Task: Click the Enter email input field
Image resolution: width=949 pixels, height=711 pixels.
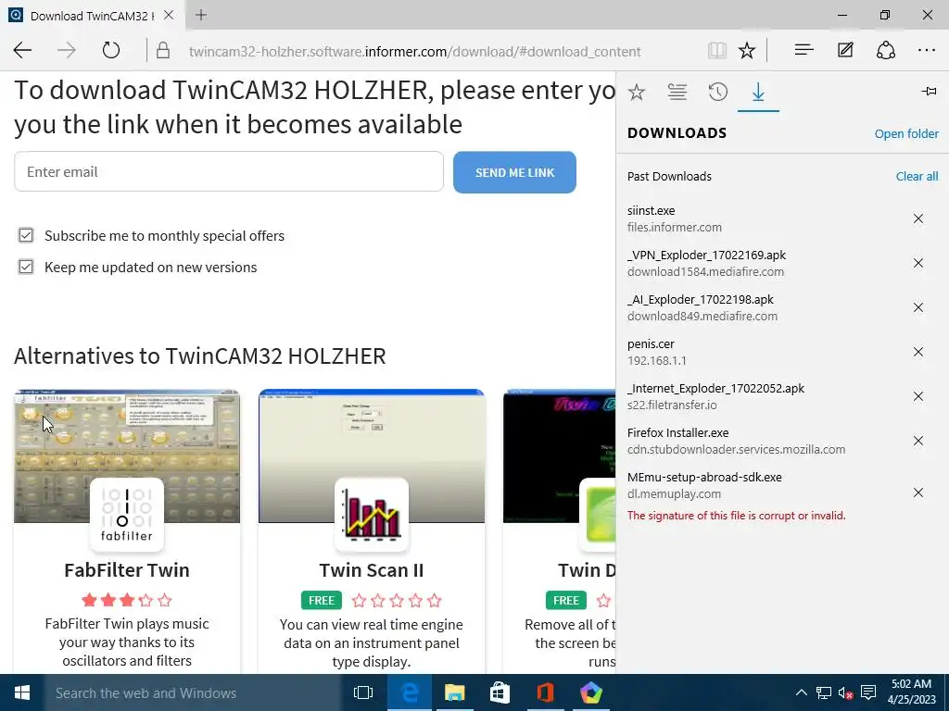Action: [x=229, y=171]
